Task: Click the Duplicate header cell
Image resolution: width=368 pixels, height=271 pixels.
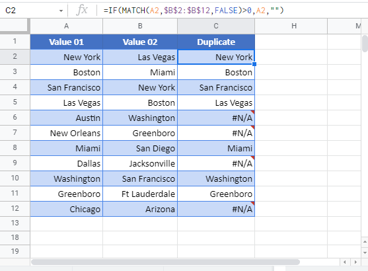Action: (x=216, y=42)
